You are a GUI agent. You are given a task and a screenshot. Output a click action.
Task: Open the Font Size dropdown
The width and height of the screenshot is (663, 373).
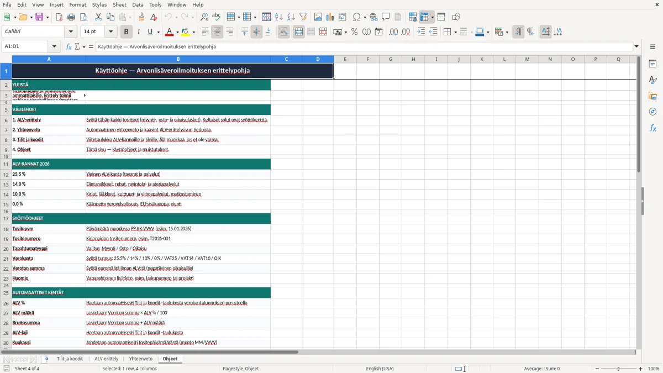(111, 32)
